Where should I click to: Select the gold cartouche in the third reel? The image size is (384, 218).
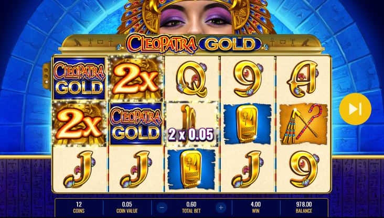tap(191, 169)
